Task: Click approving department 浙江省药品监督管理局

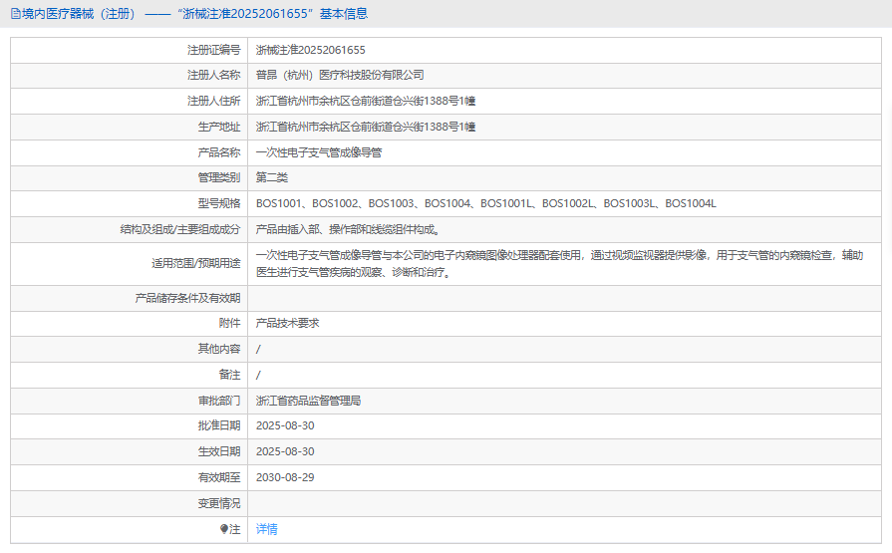Action: coord(308,401)
